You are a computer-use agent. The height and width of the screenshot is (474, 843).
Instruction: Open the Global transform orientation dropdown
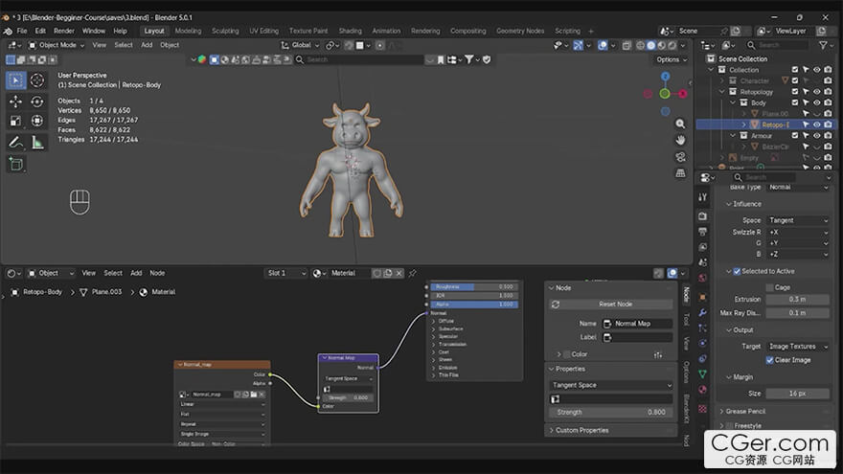(300, 45)
